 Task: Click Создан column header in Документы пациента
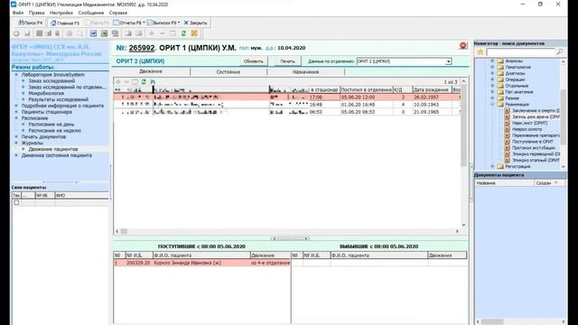(x=549, y=183)
